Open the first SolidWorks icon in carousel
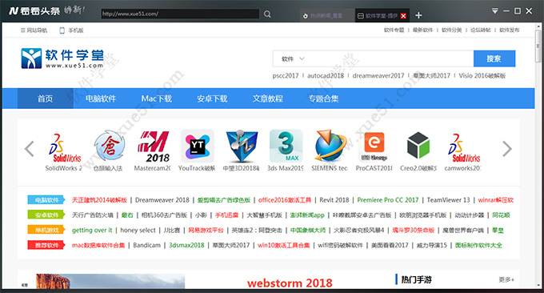Screen dimensions: 544x293 coord(65,147)
